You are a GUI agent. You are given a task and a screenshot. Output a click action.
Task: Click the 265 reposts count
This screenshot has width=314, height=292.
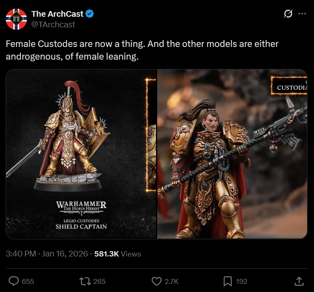coord(99,281)
